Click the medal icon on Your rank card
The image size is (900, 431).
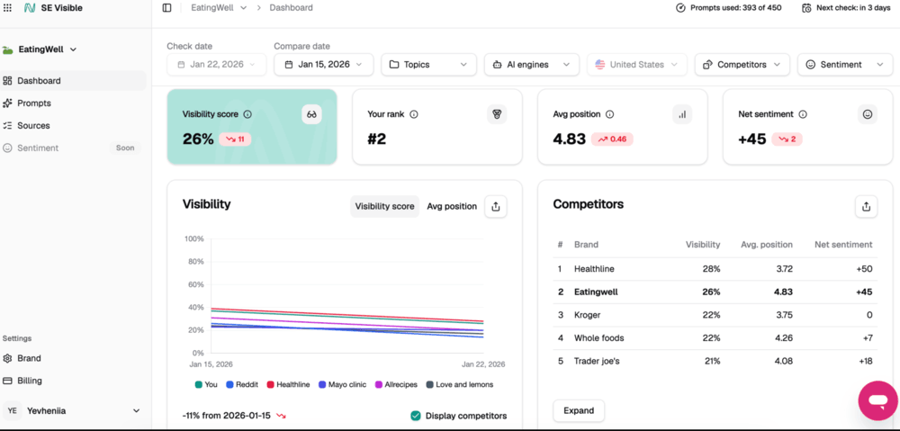click(x=497, y=114)
